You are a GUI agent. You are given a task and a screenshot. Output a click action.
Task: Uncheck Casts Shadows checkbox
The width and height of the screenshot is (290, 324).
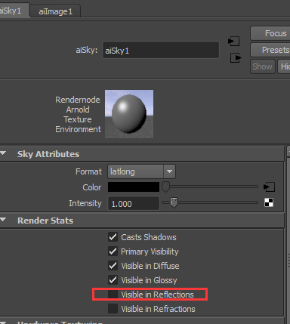coord(113,237)
